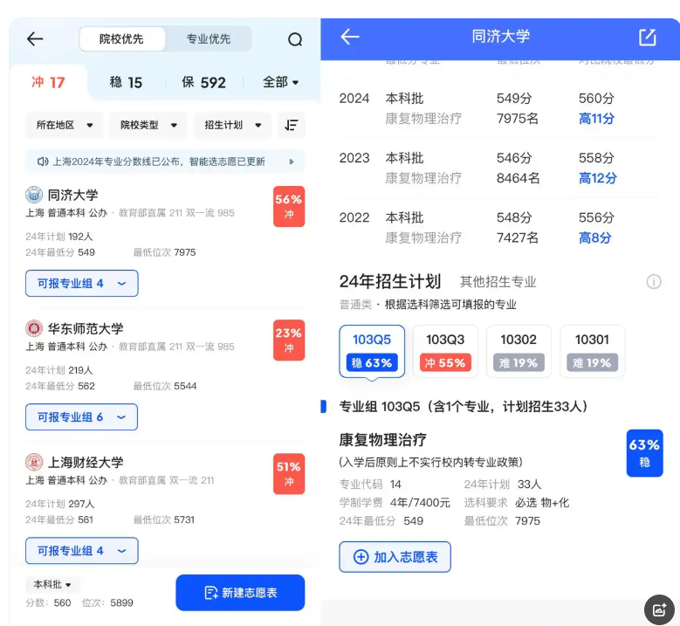Select major group 103Q3 冲 55%
This screenshot has width=680, height=626.
click(x=445, y=351)
